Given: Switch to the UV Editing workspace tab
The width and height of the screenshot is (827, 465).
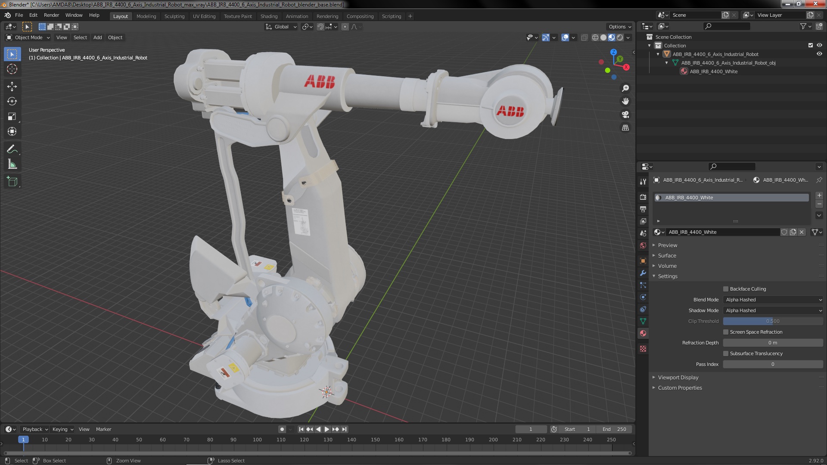Looking at the screenshot, I should pyautogui.click(x=204, y=16).
